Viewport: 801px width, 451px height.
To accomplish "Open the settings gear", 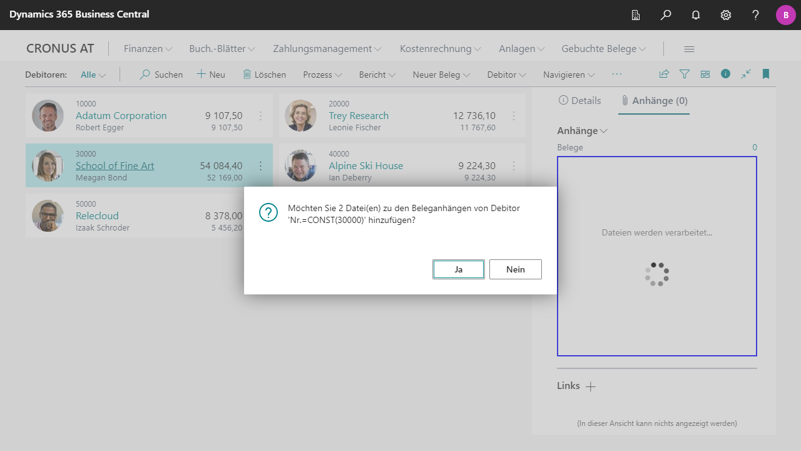I will click(x=726, y=15).
